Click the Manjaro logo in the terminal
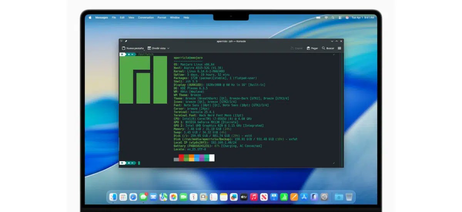 [x=143, y=80]
